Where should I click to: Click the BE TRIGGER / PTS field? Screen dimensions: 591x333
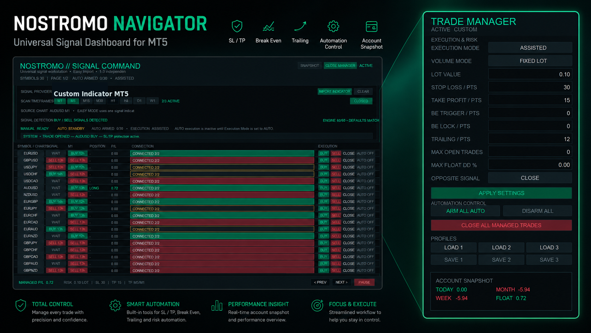click(530, 113)
